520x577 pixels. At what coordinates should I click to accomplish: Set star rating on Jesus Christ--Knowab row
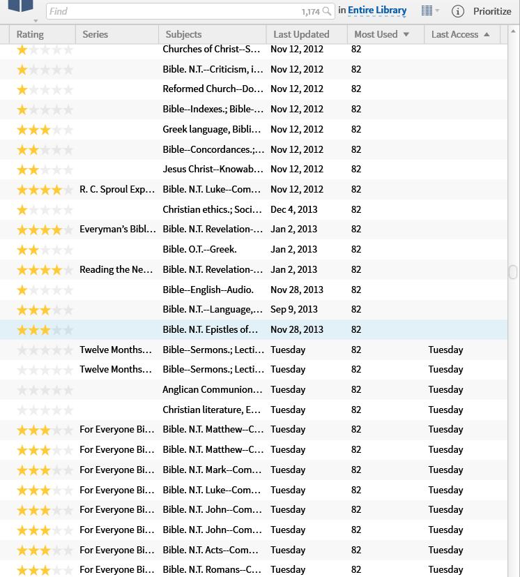pos(45,170)
